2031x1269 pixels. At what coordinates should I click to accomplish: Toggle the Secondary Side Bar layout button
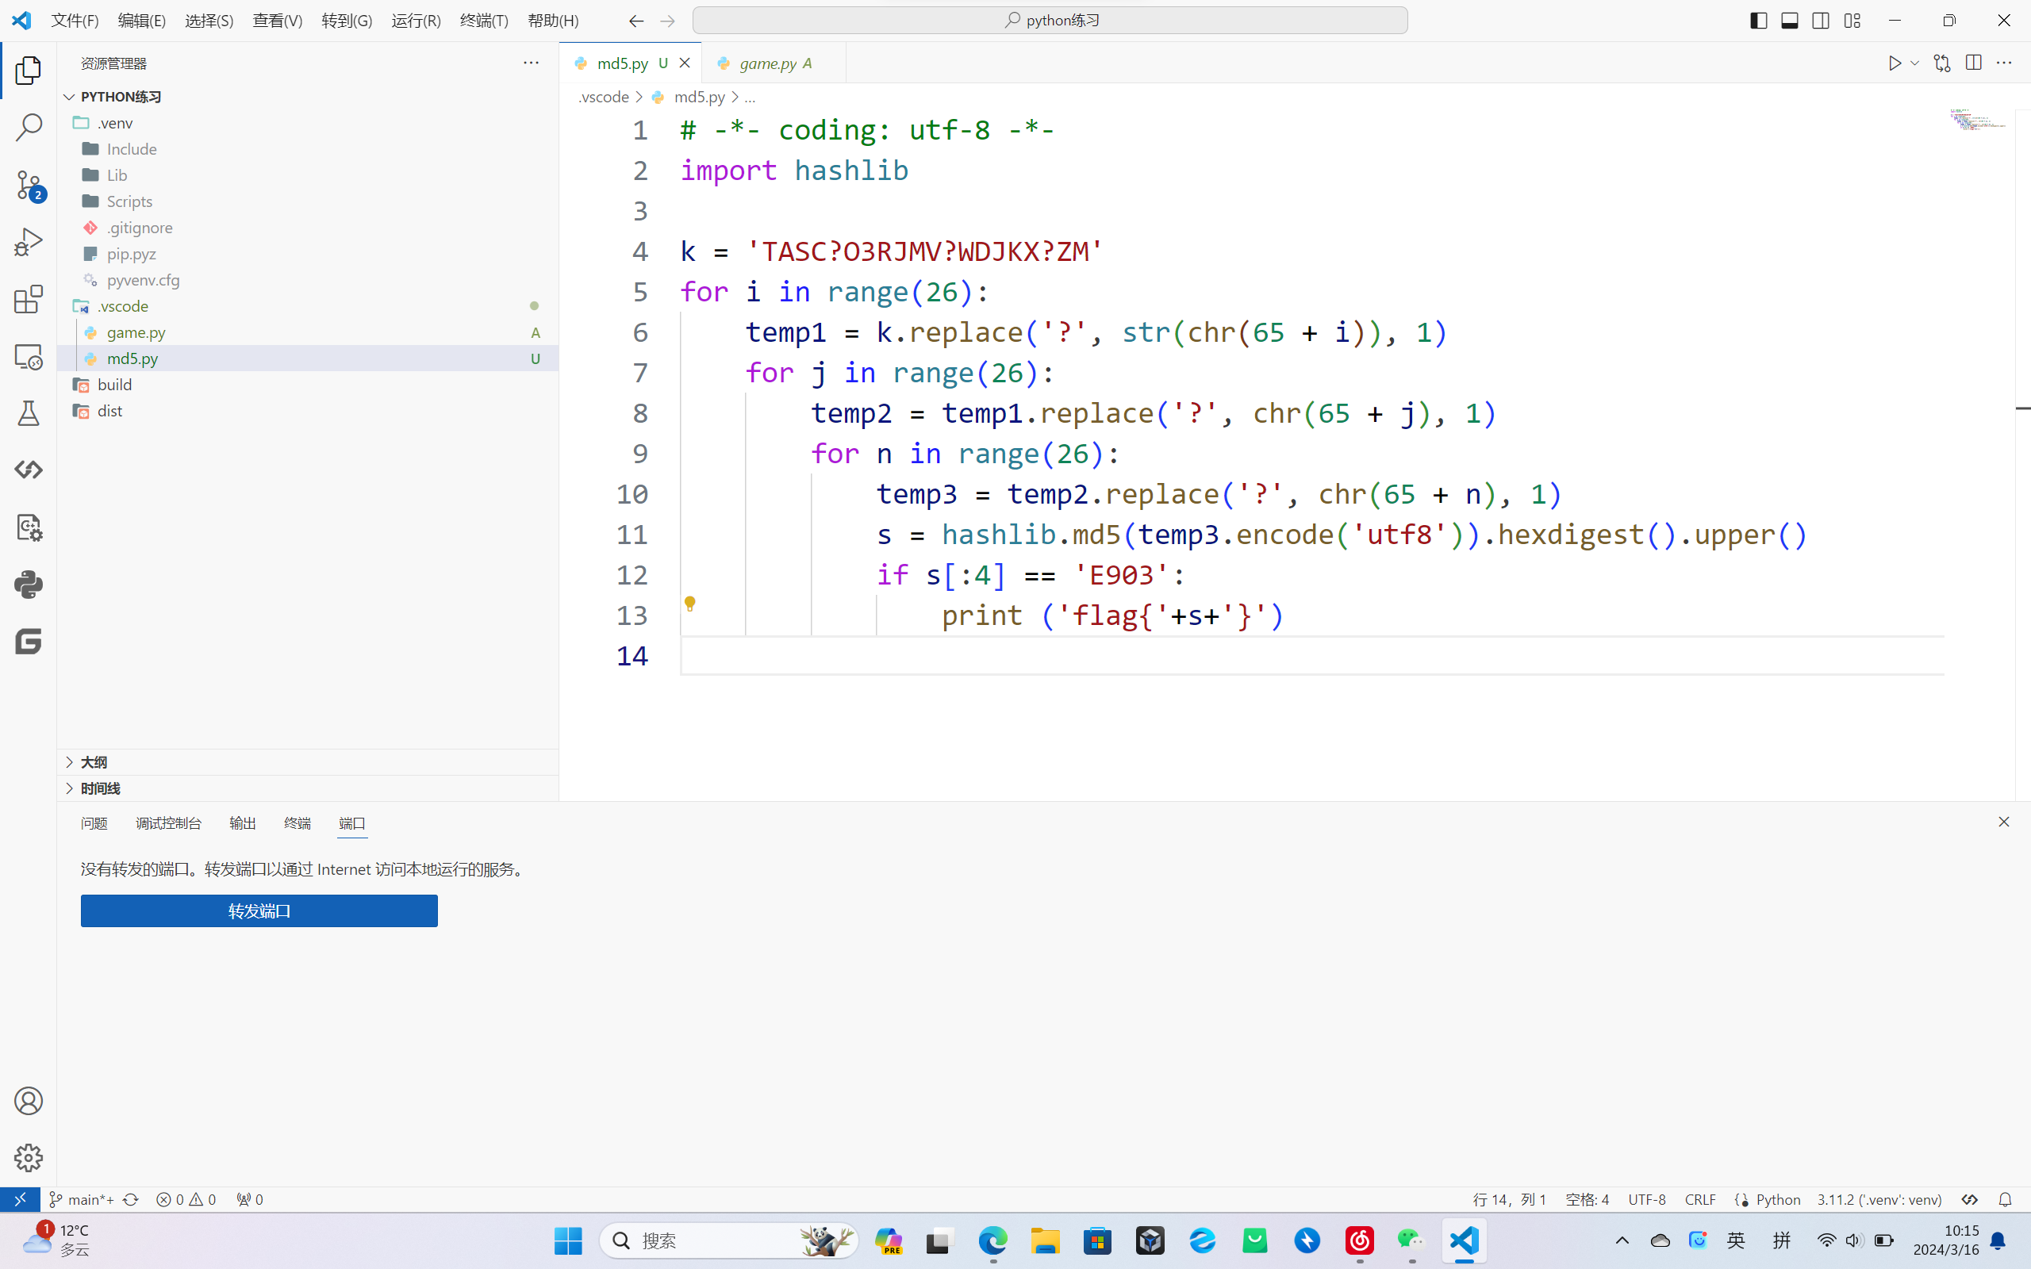click(1820, 20)
